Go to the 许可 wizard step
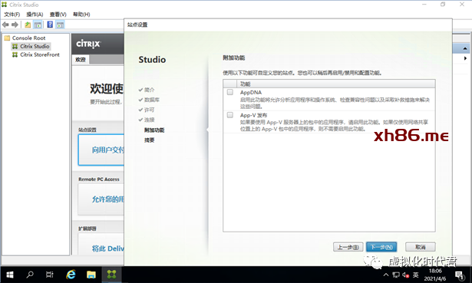 point(150,110)
